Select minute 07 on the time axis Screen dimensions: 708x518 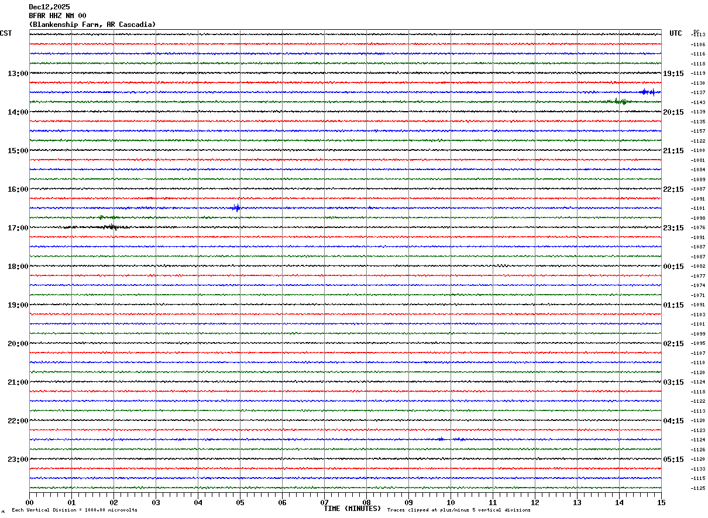tap(324, 502)
